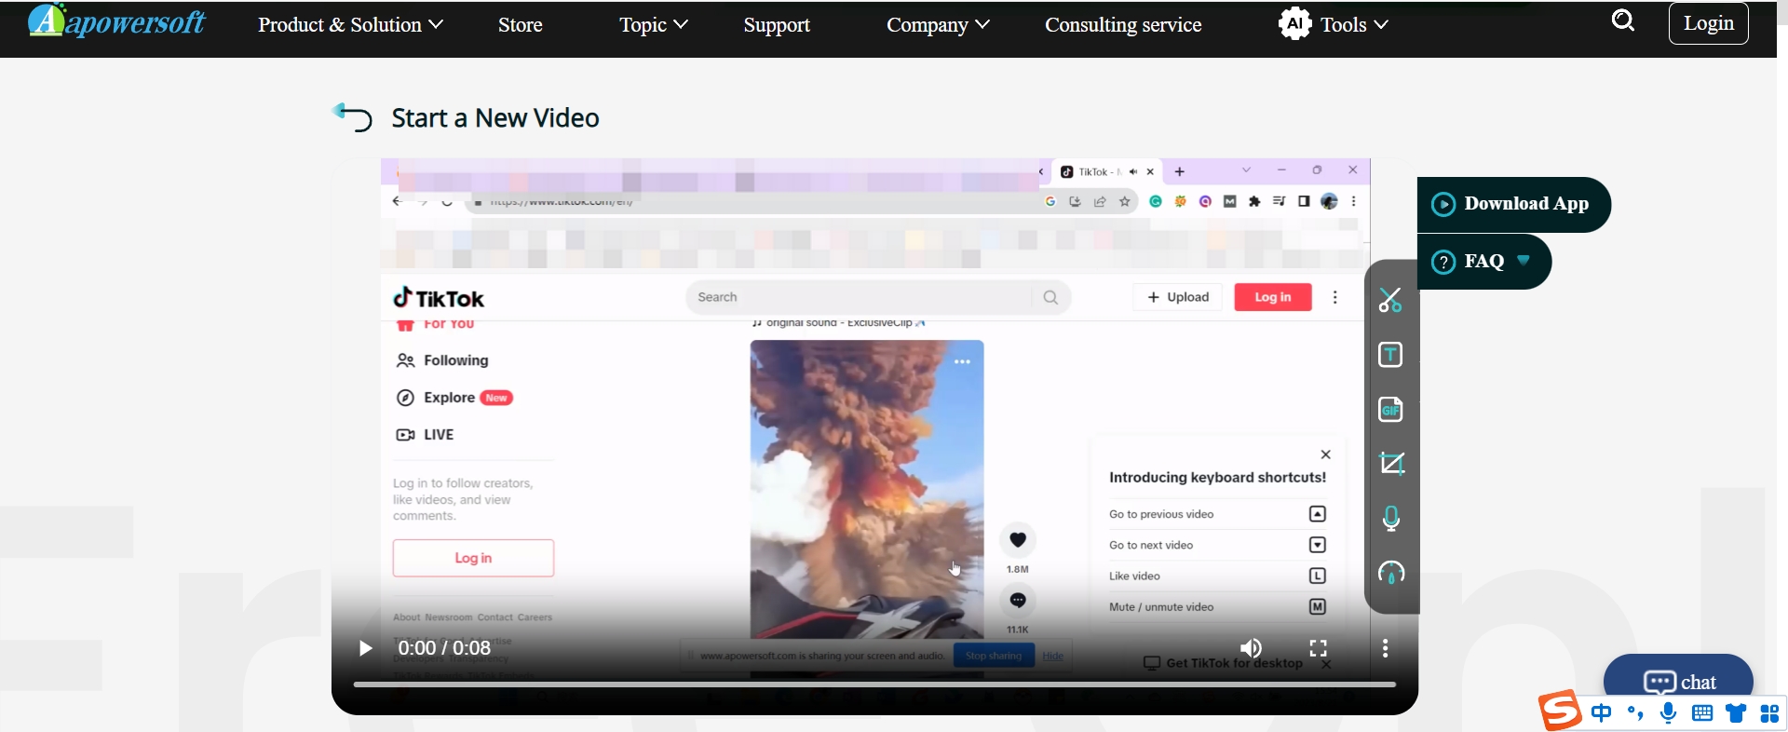Viewport: 1788px width, 732px height.
Task: Click the Login button
Action: pos(1709,23)
